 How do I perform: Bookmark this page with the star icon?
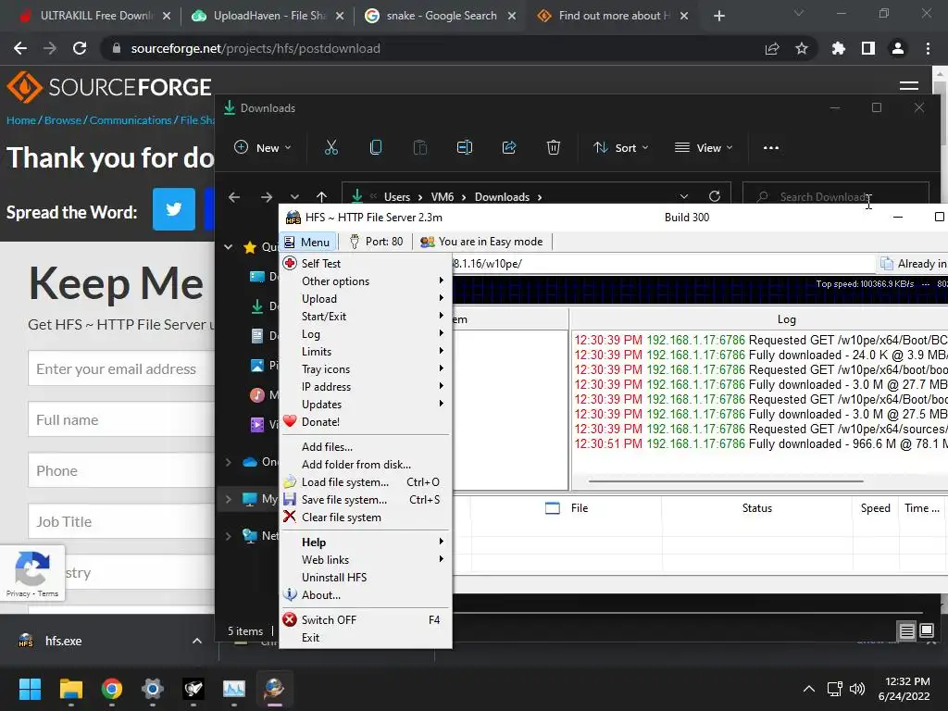coord(802,48)
